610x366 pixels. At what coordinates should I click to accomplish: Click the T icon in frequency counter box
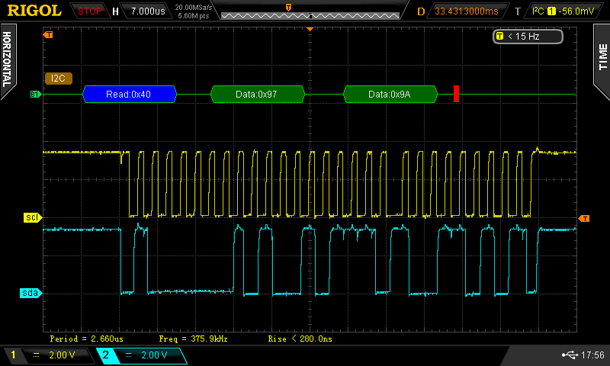tap(500, 37)
